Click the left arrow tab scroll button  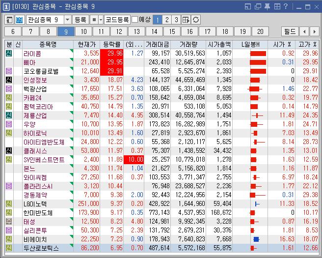coord(304,31)
